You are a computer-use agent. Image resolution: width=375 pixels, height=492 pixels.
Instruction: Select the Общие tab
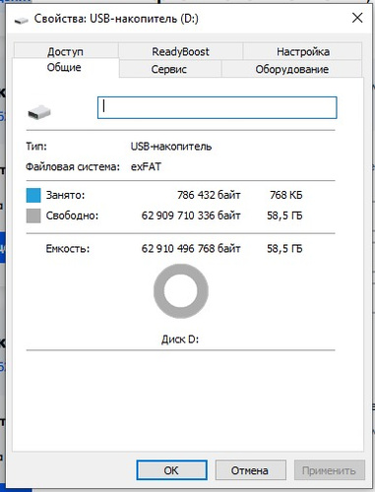pyautogui.click(x=64, y=67)
